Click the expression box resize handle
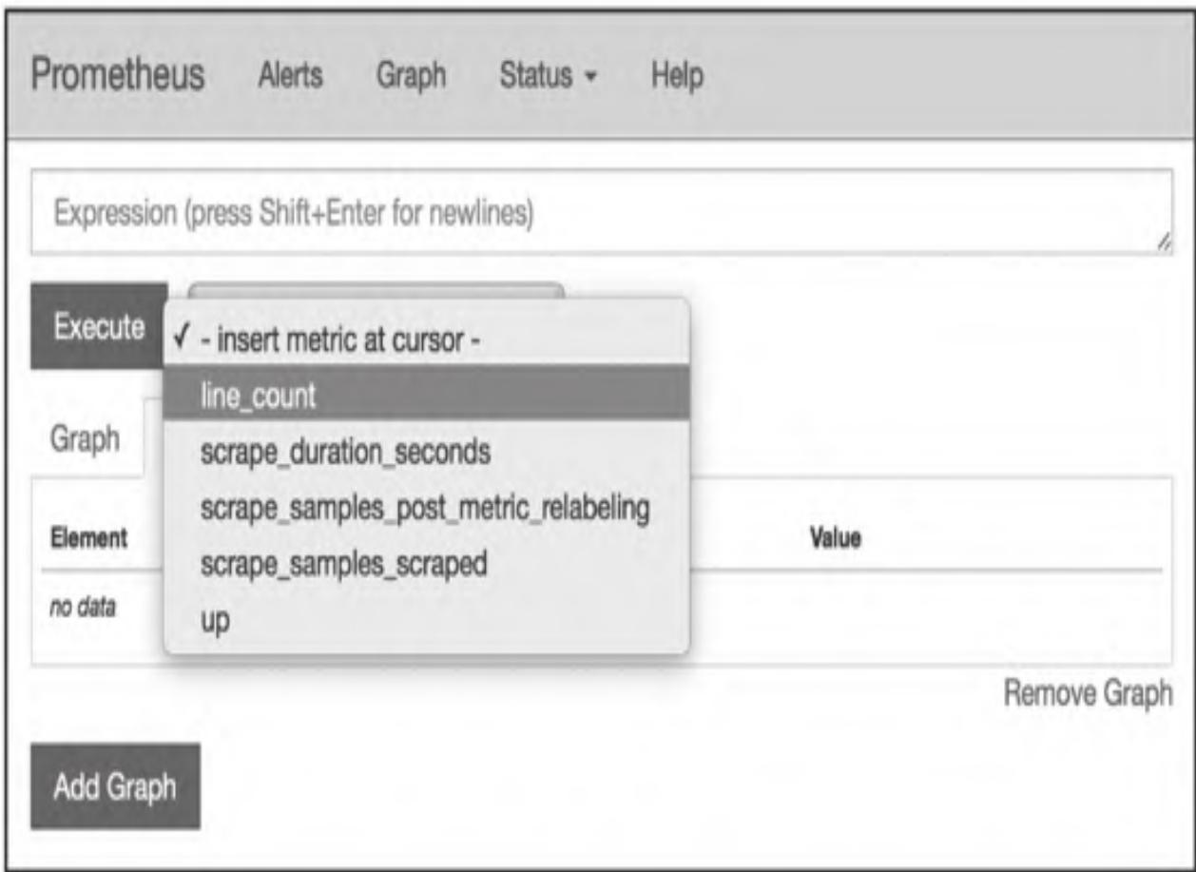This screenshot has width=1196, height=872. [x=1164, y=245]
